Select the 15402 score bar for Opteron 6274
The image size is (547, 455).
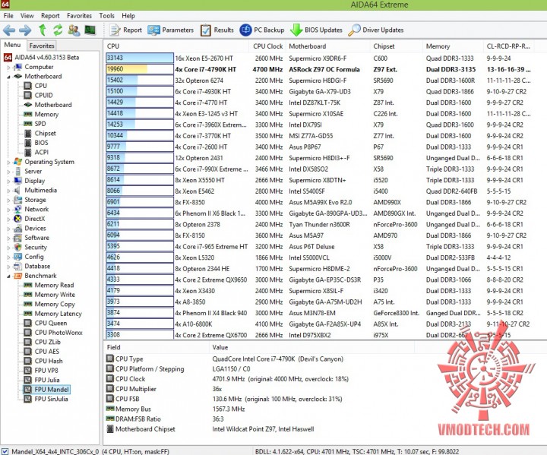(x=140, y=81)
